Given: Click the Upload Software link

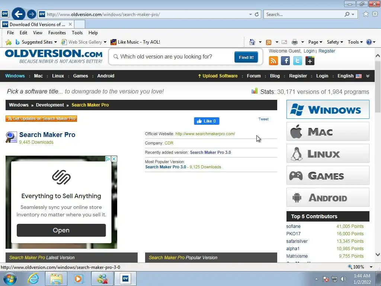Looking at the screenshot, I should (218, 76).
